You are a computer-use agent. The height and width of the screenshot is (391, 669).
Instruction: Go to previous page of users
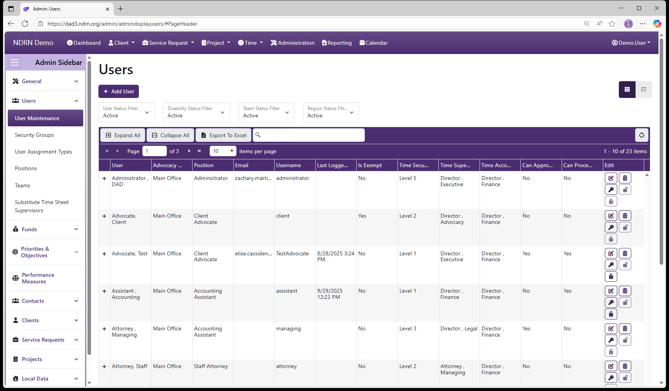point(117,151)
